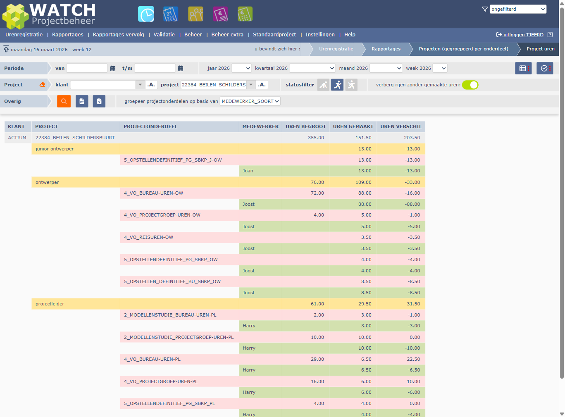Open the 'Rapportages vervolg' menu

[x=118, y=35]
